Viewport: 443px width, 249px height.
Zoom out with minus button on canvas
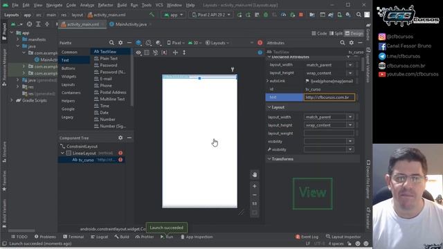tap(255, 195)
